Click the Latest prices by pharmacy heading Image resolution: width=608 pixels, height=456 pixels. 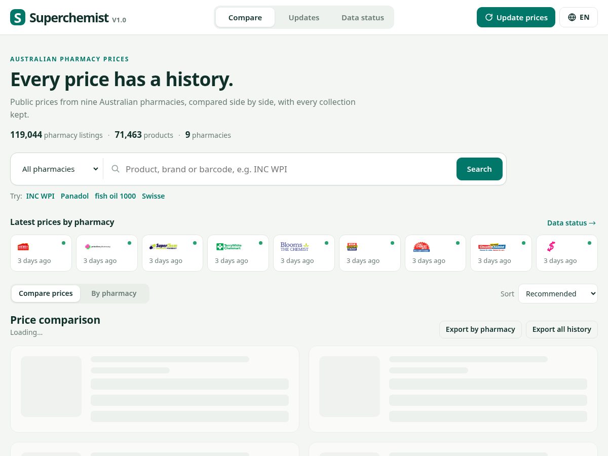(x=62, y=222)
